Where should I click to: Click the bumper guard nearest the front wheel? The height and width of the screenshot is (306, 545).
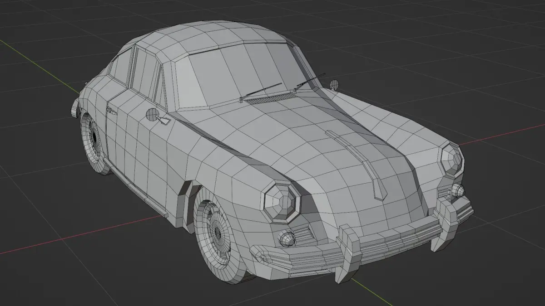pos(349,253)
